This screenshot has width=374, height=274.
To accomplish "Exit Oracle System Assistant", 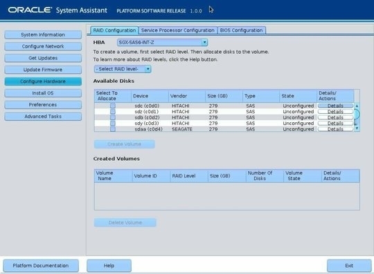I will (x=349, y=266).
